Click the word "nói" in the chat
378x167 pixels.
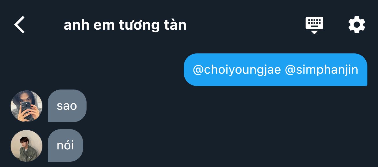pos(65,145)
